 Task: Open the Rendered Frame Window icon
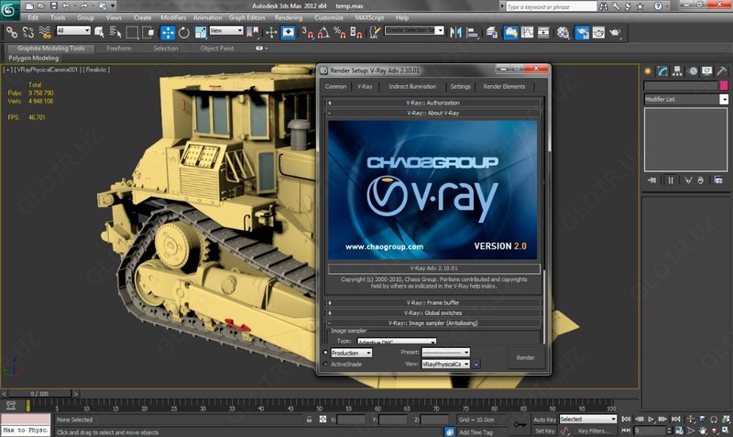[x=599, y=32]
